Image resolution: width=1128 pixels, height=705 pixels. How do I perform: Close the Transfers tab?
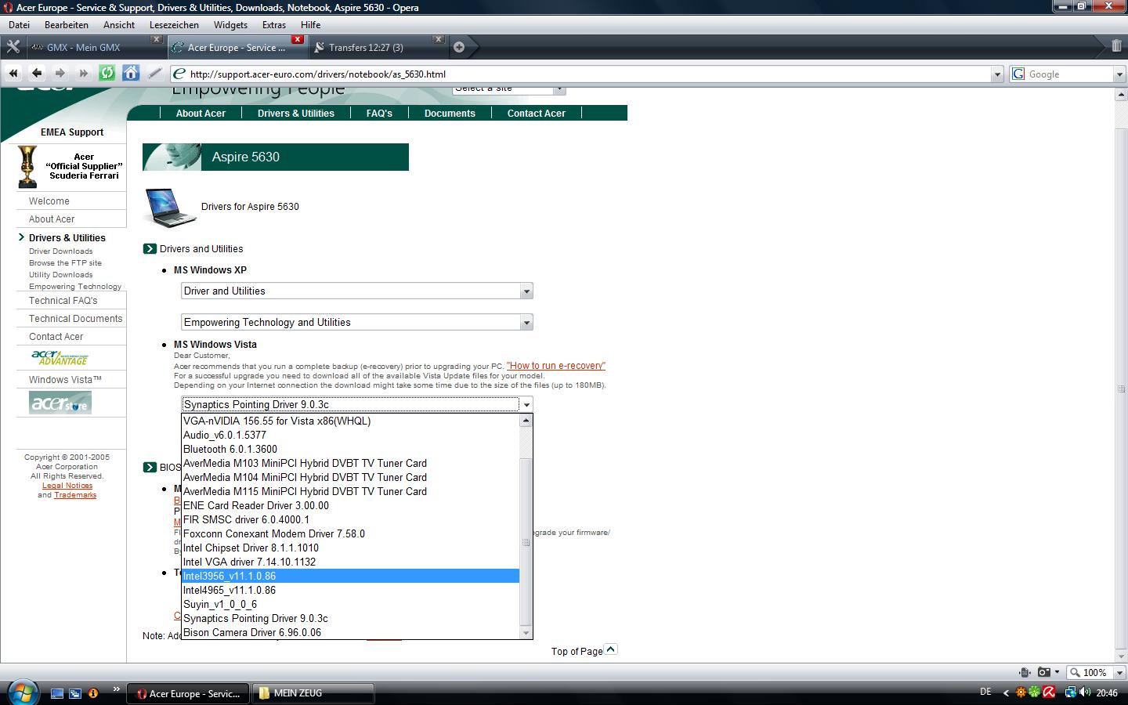click(439, 39)
